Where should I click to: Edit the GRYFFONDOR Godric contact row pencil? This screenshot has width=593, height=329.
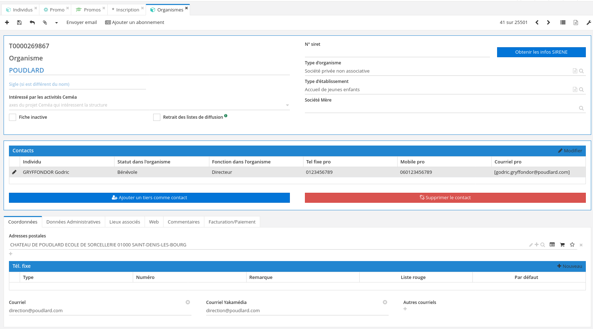pos(14,172)
